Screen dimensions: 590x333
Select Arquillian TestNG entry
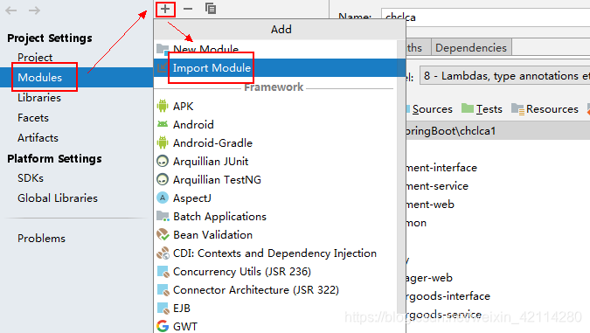tap(276, 180)
